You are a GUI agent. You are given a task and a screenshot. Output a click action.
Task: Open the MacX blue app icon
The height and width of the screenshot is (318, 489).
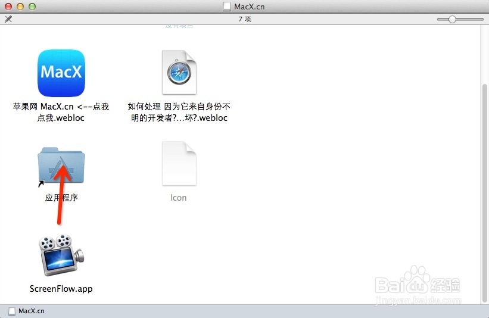(x=61, y=73)
